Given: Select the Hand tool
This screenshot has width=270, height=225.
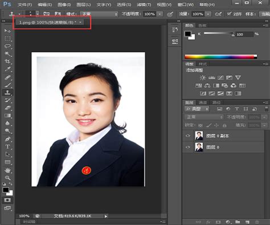Looking at the screenshot, I should tap(7, 170).
